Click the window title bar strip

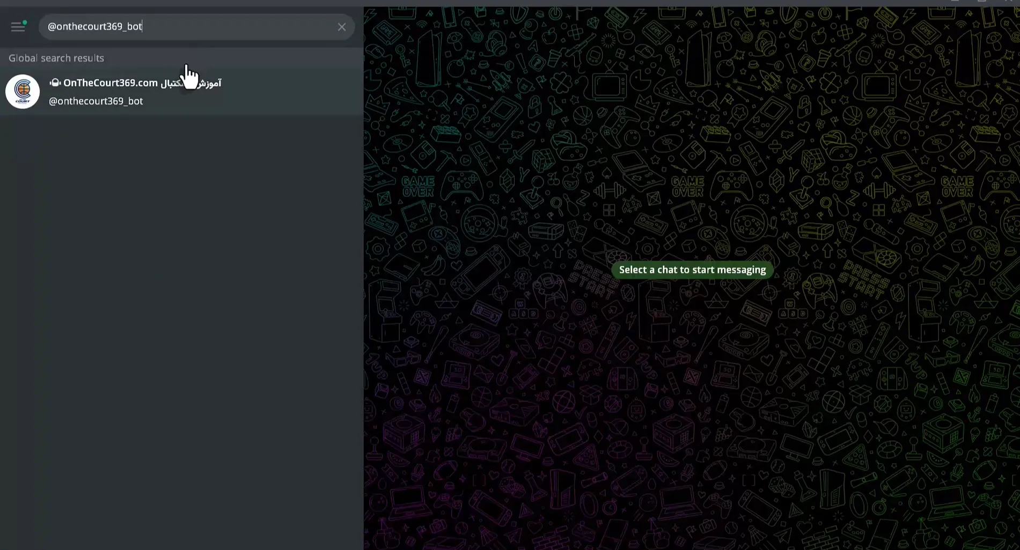[483, 3]
